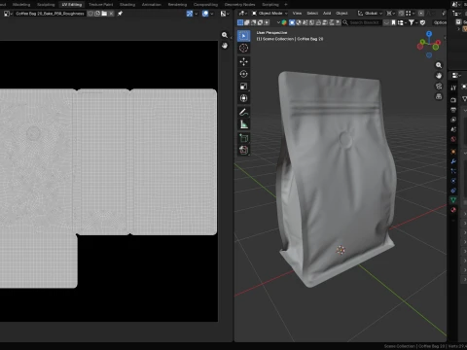Viewport: 467px width, 350px height.
Task: Switch to the Rendering workspace tab
Action: coord(177,5)
